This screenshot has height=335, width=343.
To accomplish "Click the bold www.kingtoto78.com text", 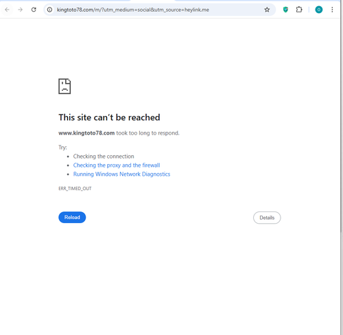I will pyautogui.click(x=86, y=133).
